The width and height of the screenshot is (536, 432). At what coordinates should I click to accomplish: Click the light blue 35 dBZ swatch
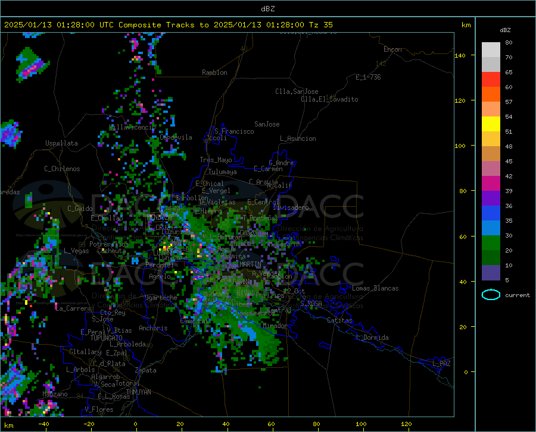pyautogui.click(x=491, y=228)
